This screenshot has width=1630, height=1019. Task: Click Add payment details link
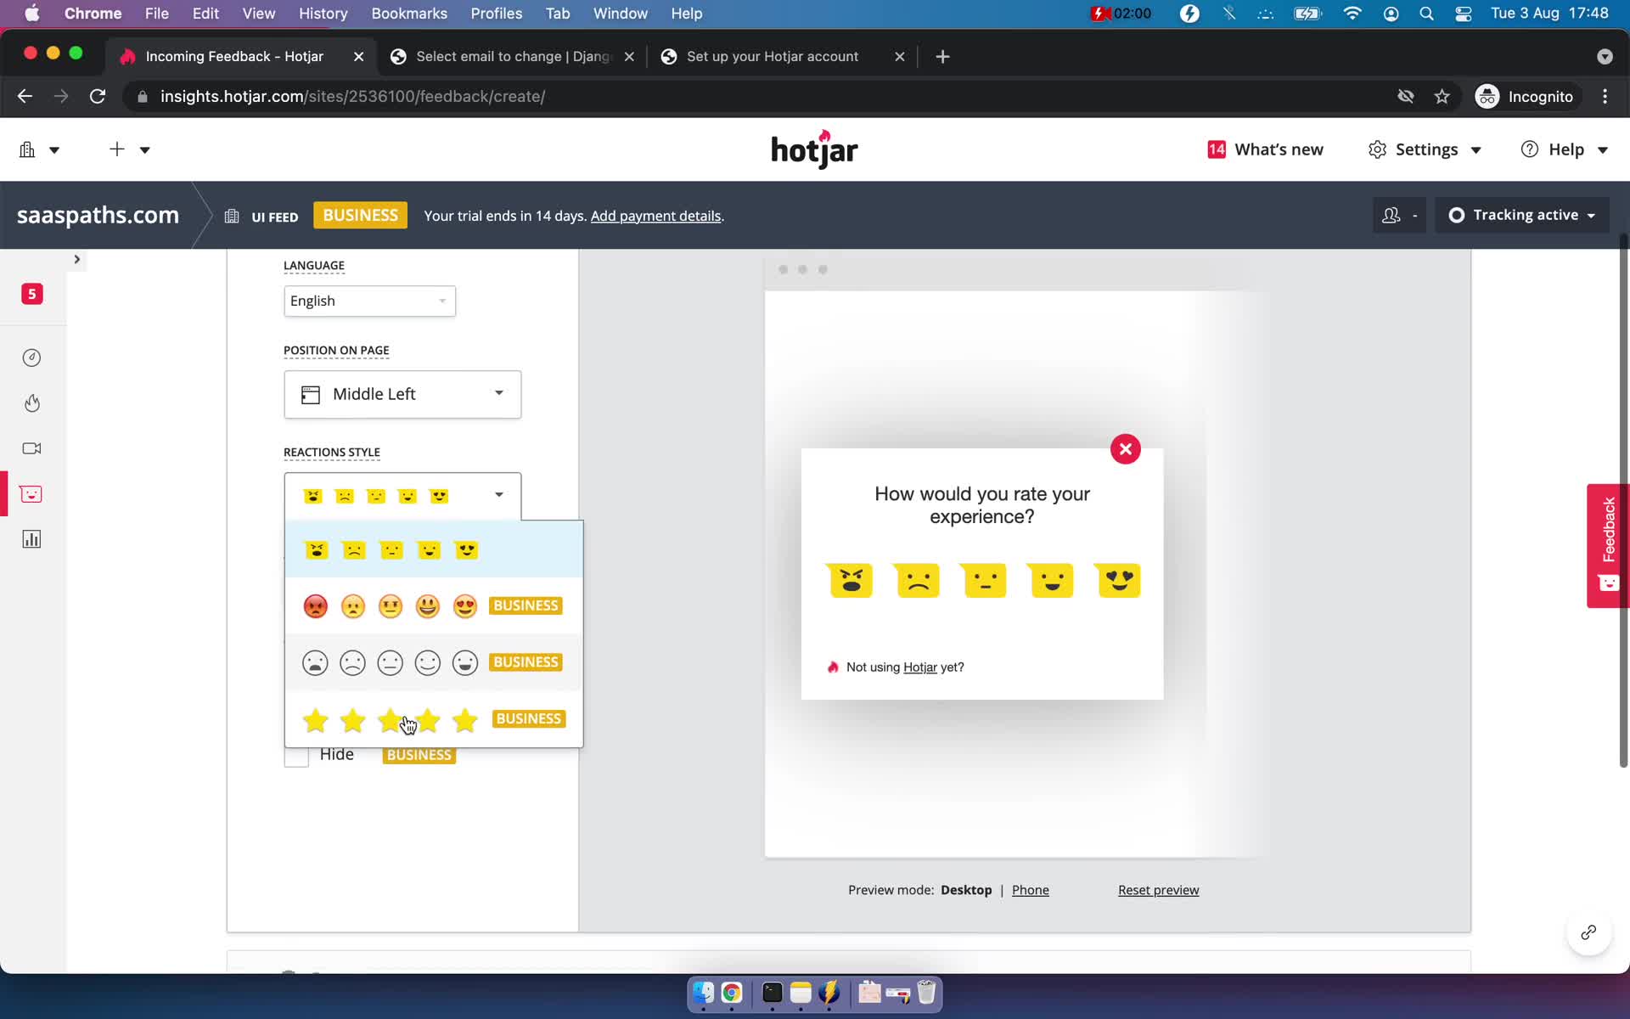click(655, 215)
